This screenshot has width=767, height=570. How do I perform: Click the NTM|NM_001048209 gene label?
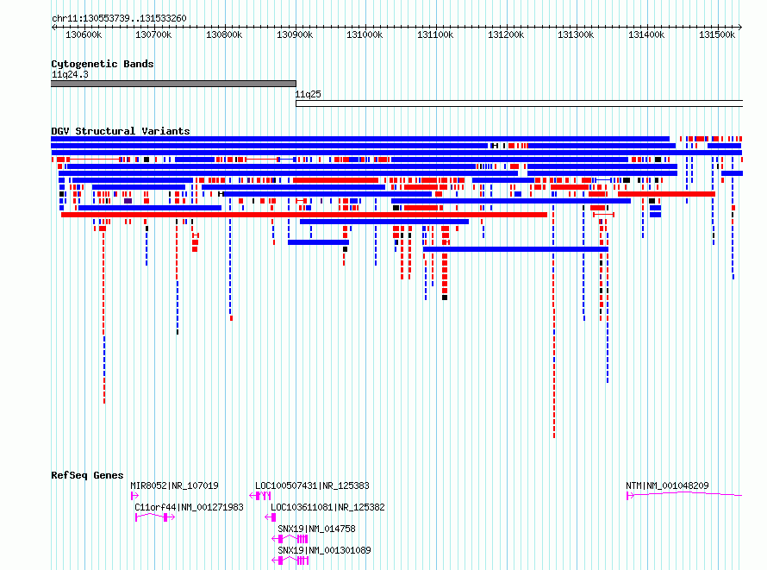[x=667, y=485]
